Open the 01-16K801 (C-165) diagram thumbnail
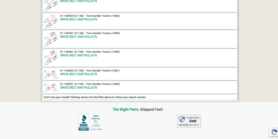The image size is (278, 139). point(51,58)
